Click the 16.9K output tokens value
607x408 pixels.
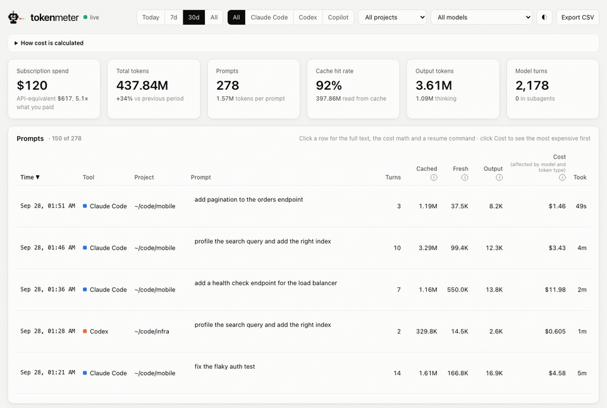pyautogui.click(x=494, y=373)
